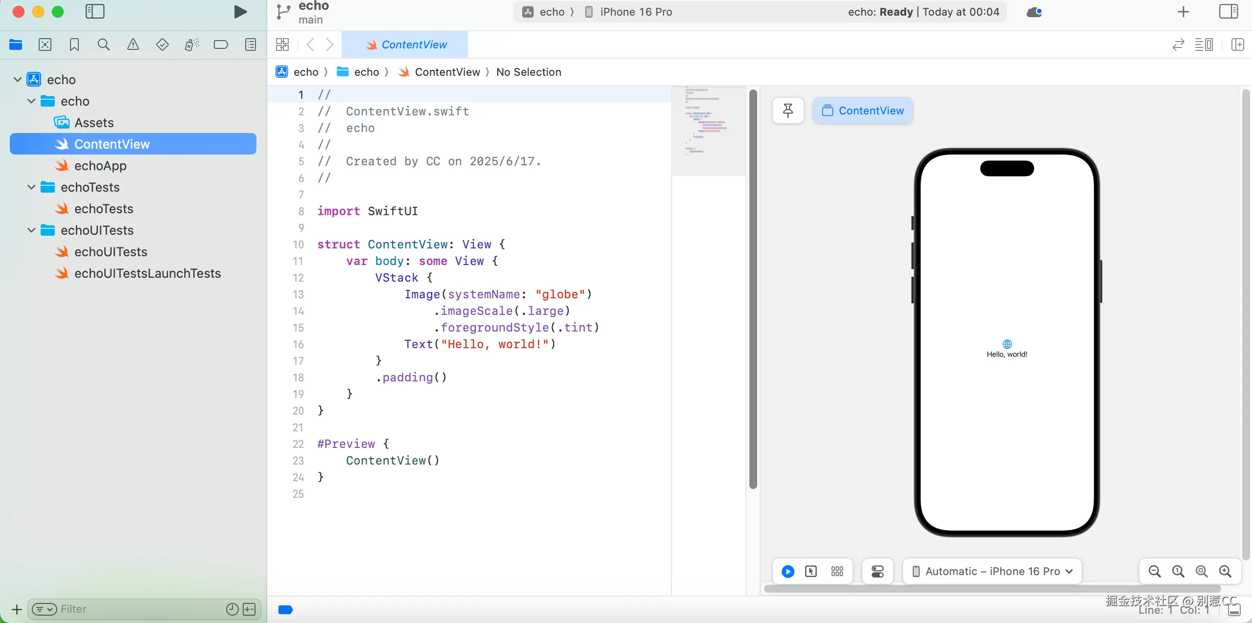
Task: Open preview Variants grid button
Action: click(837, 571)
